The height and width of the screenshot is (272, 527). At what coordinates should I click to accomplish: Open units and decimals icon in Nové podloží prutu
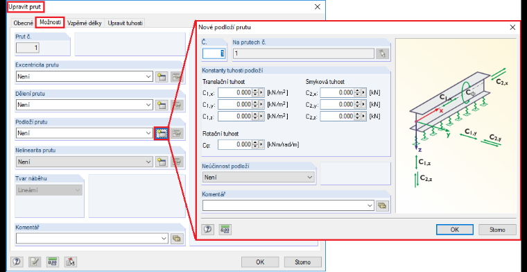225,229
